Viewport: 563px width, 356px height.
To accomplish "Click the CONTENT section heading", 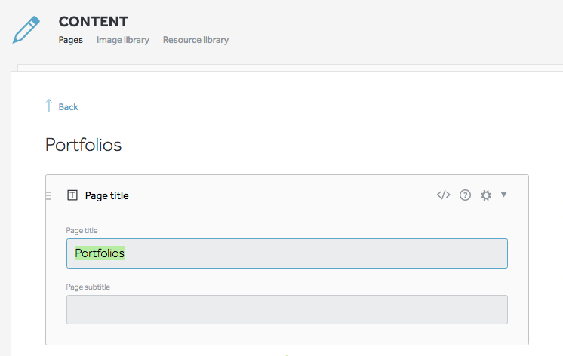I will [94, 22].
